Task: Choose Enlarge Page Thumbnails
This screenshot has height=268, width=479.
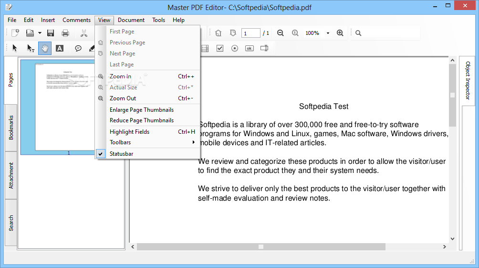Action: point(148,110)
